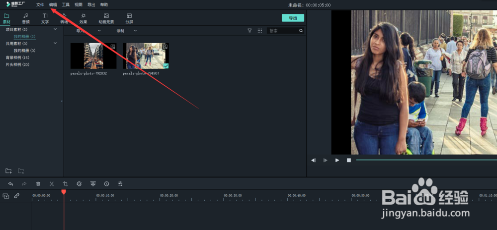
Task: Focus the 搜索 search field
Action: [283, 31]
